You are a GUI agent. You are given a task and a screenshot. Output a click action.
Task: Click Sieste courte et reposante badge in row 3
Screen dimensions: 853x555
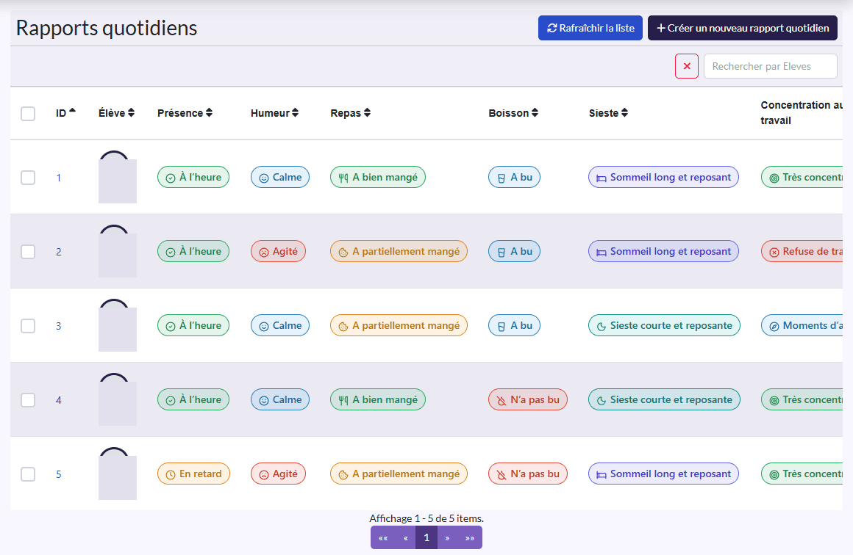tap(664, 325)
